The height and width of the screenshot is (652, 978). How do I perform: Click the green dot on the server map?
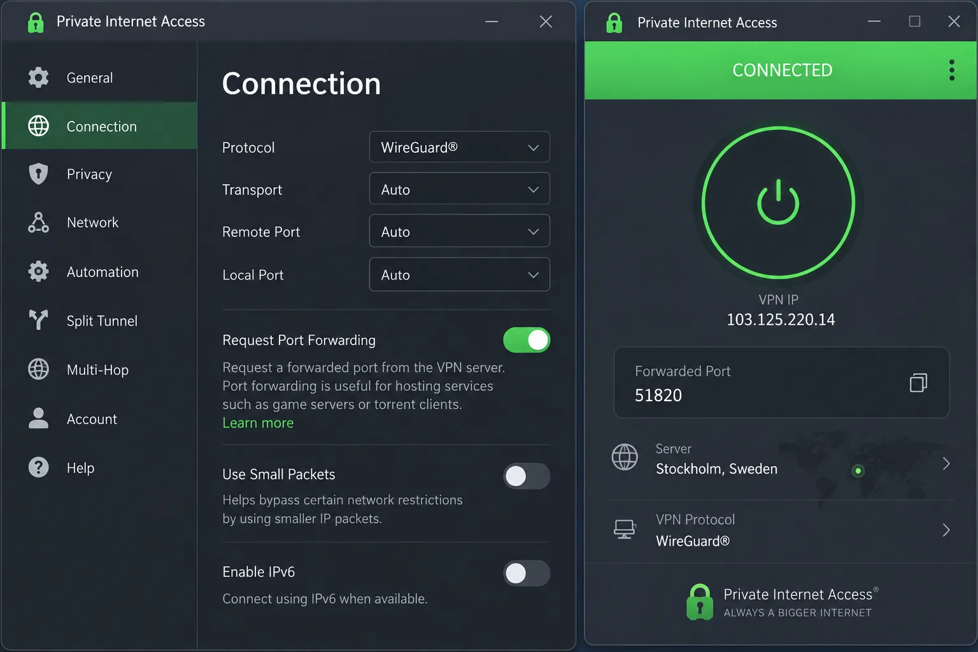point(858,471)
